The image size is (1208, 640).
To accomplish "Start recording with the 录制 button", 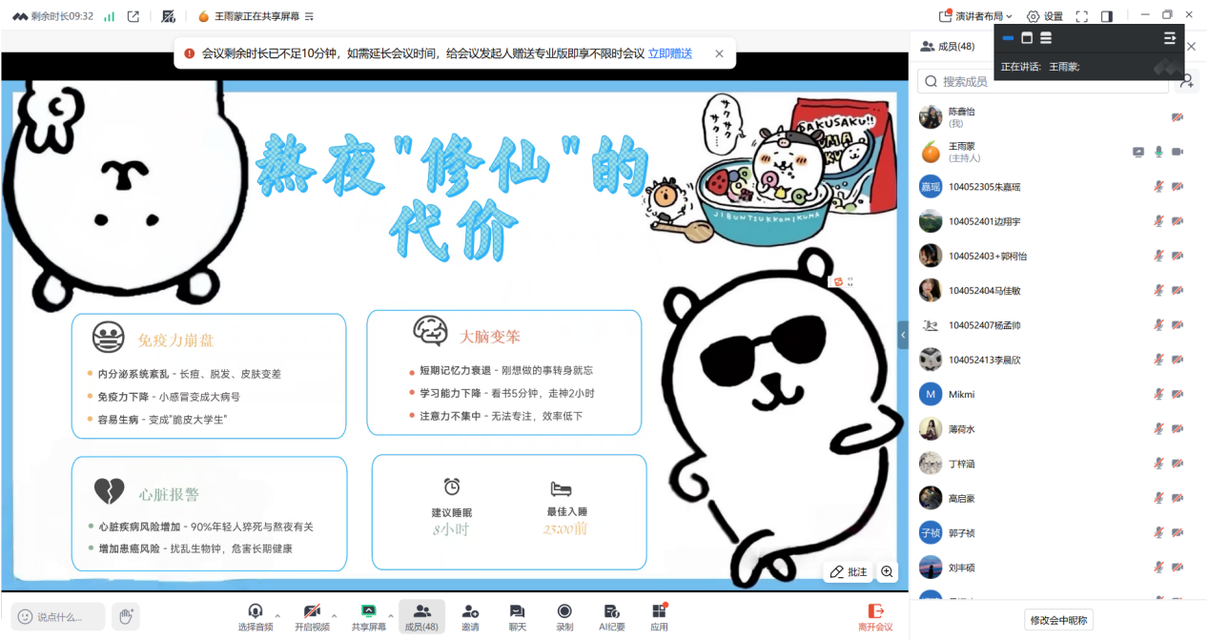I will [564, 616].
